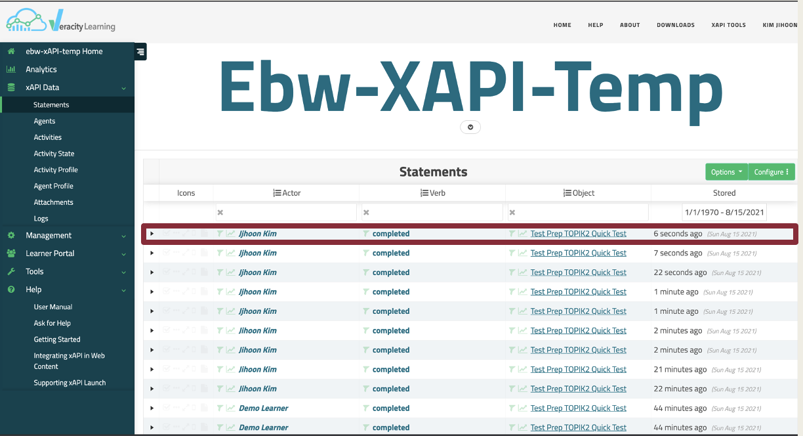Filter by actor in the 7 seconds ago row
The width and height of the screenshot is (803, 436).
click(x=220, y=253)
